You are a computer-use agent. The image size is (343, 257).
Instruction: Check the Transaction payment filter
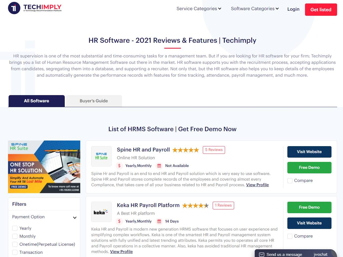15,252
